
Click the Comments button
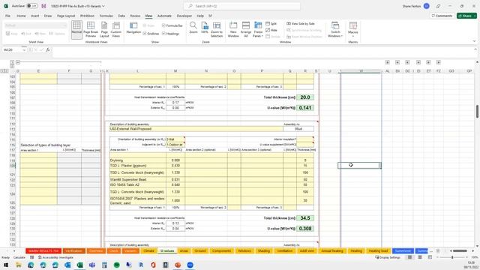coord(442,16)
